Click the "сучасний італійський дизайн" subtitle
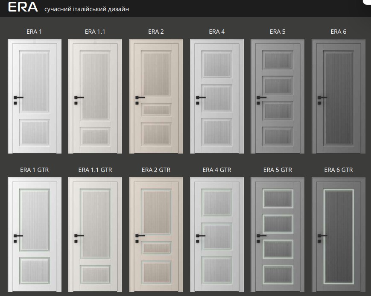Viewport: 371px width, 296px height. click(87, 9)
